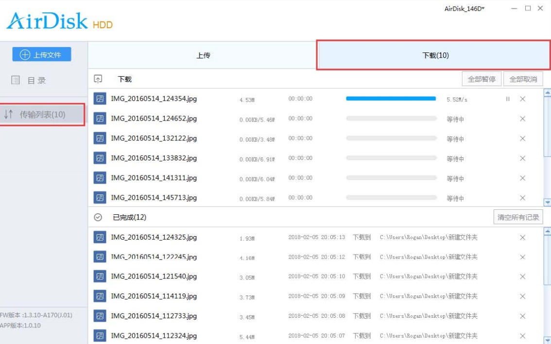This screenshot has width=551, height=344.
Task: Cancel the IMG_20160514_124652.jpg download
Action: [522, 119]
